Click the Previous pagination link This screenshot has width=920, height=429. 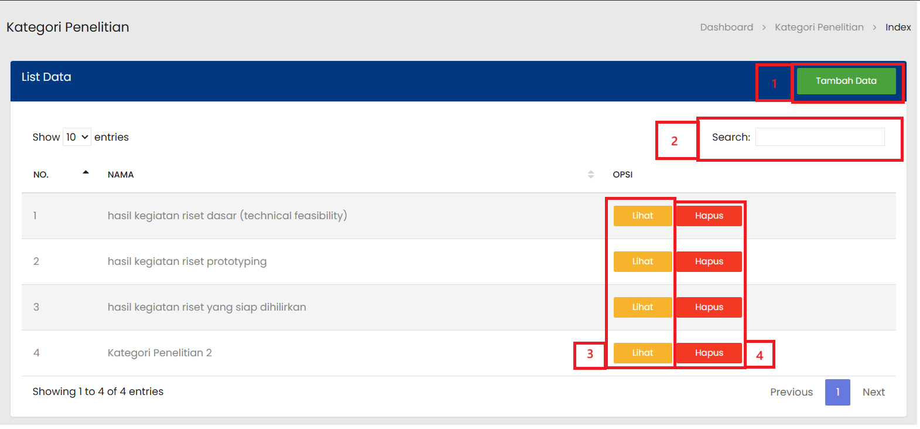coord(791,392)
